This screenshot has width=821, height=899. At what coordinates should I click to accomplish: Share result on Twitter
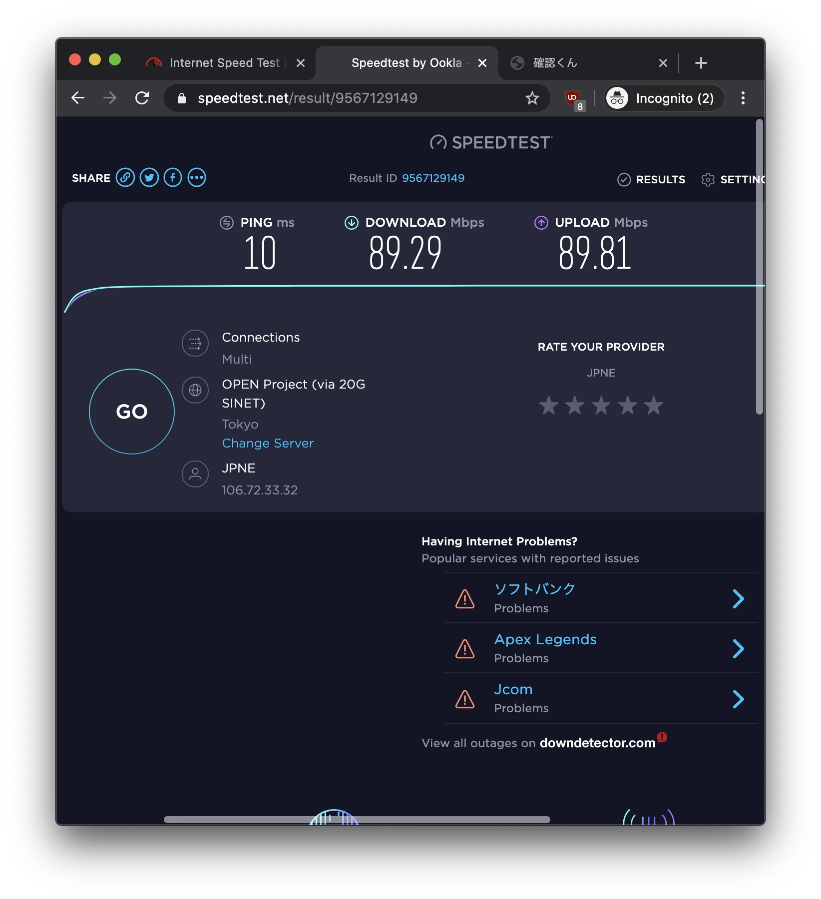coord(149,178)
